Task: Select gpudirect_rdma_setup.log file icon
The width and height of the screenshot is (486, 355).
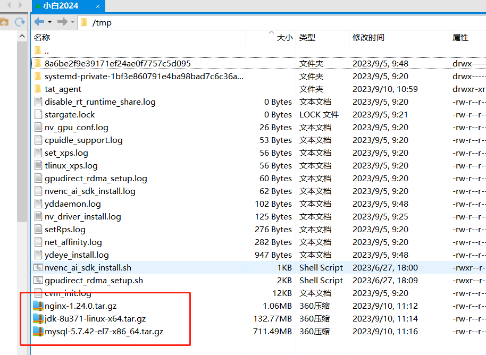Action: point(38,178)
